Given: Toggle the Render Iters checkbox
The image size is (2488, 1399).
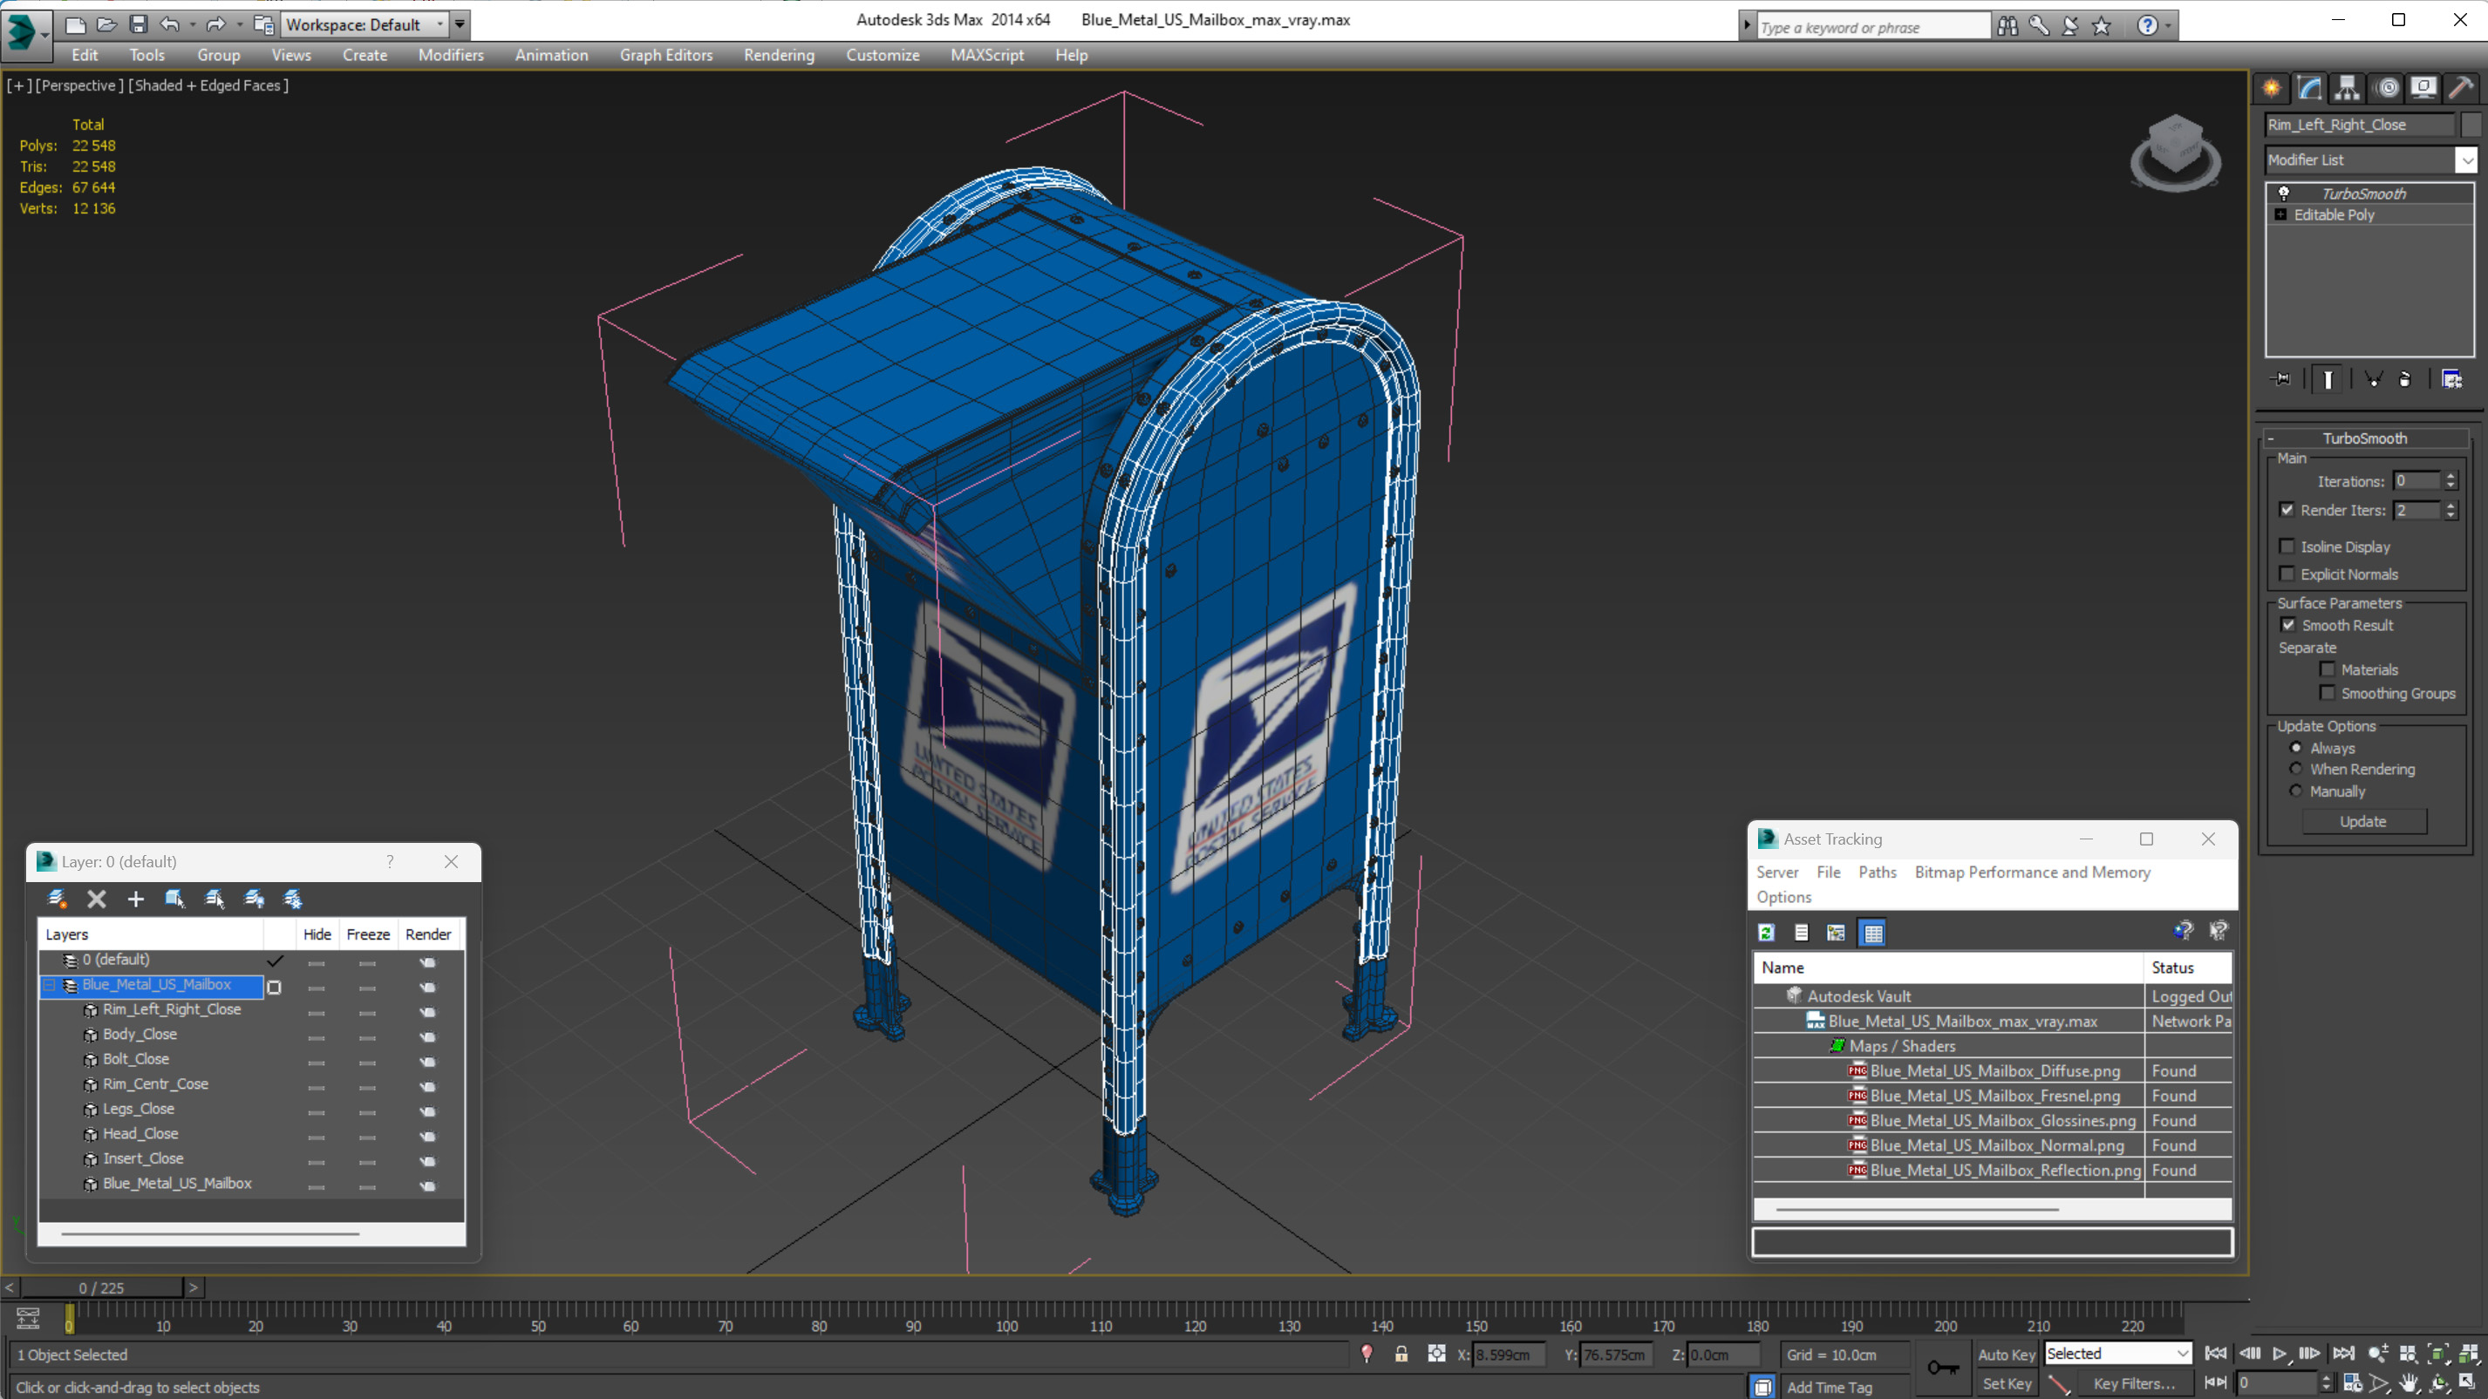Looking at the screenshot, I should point(2287,510).
